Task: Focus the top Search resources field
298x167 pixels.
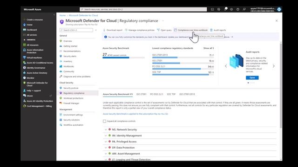Action: 143,9
